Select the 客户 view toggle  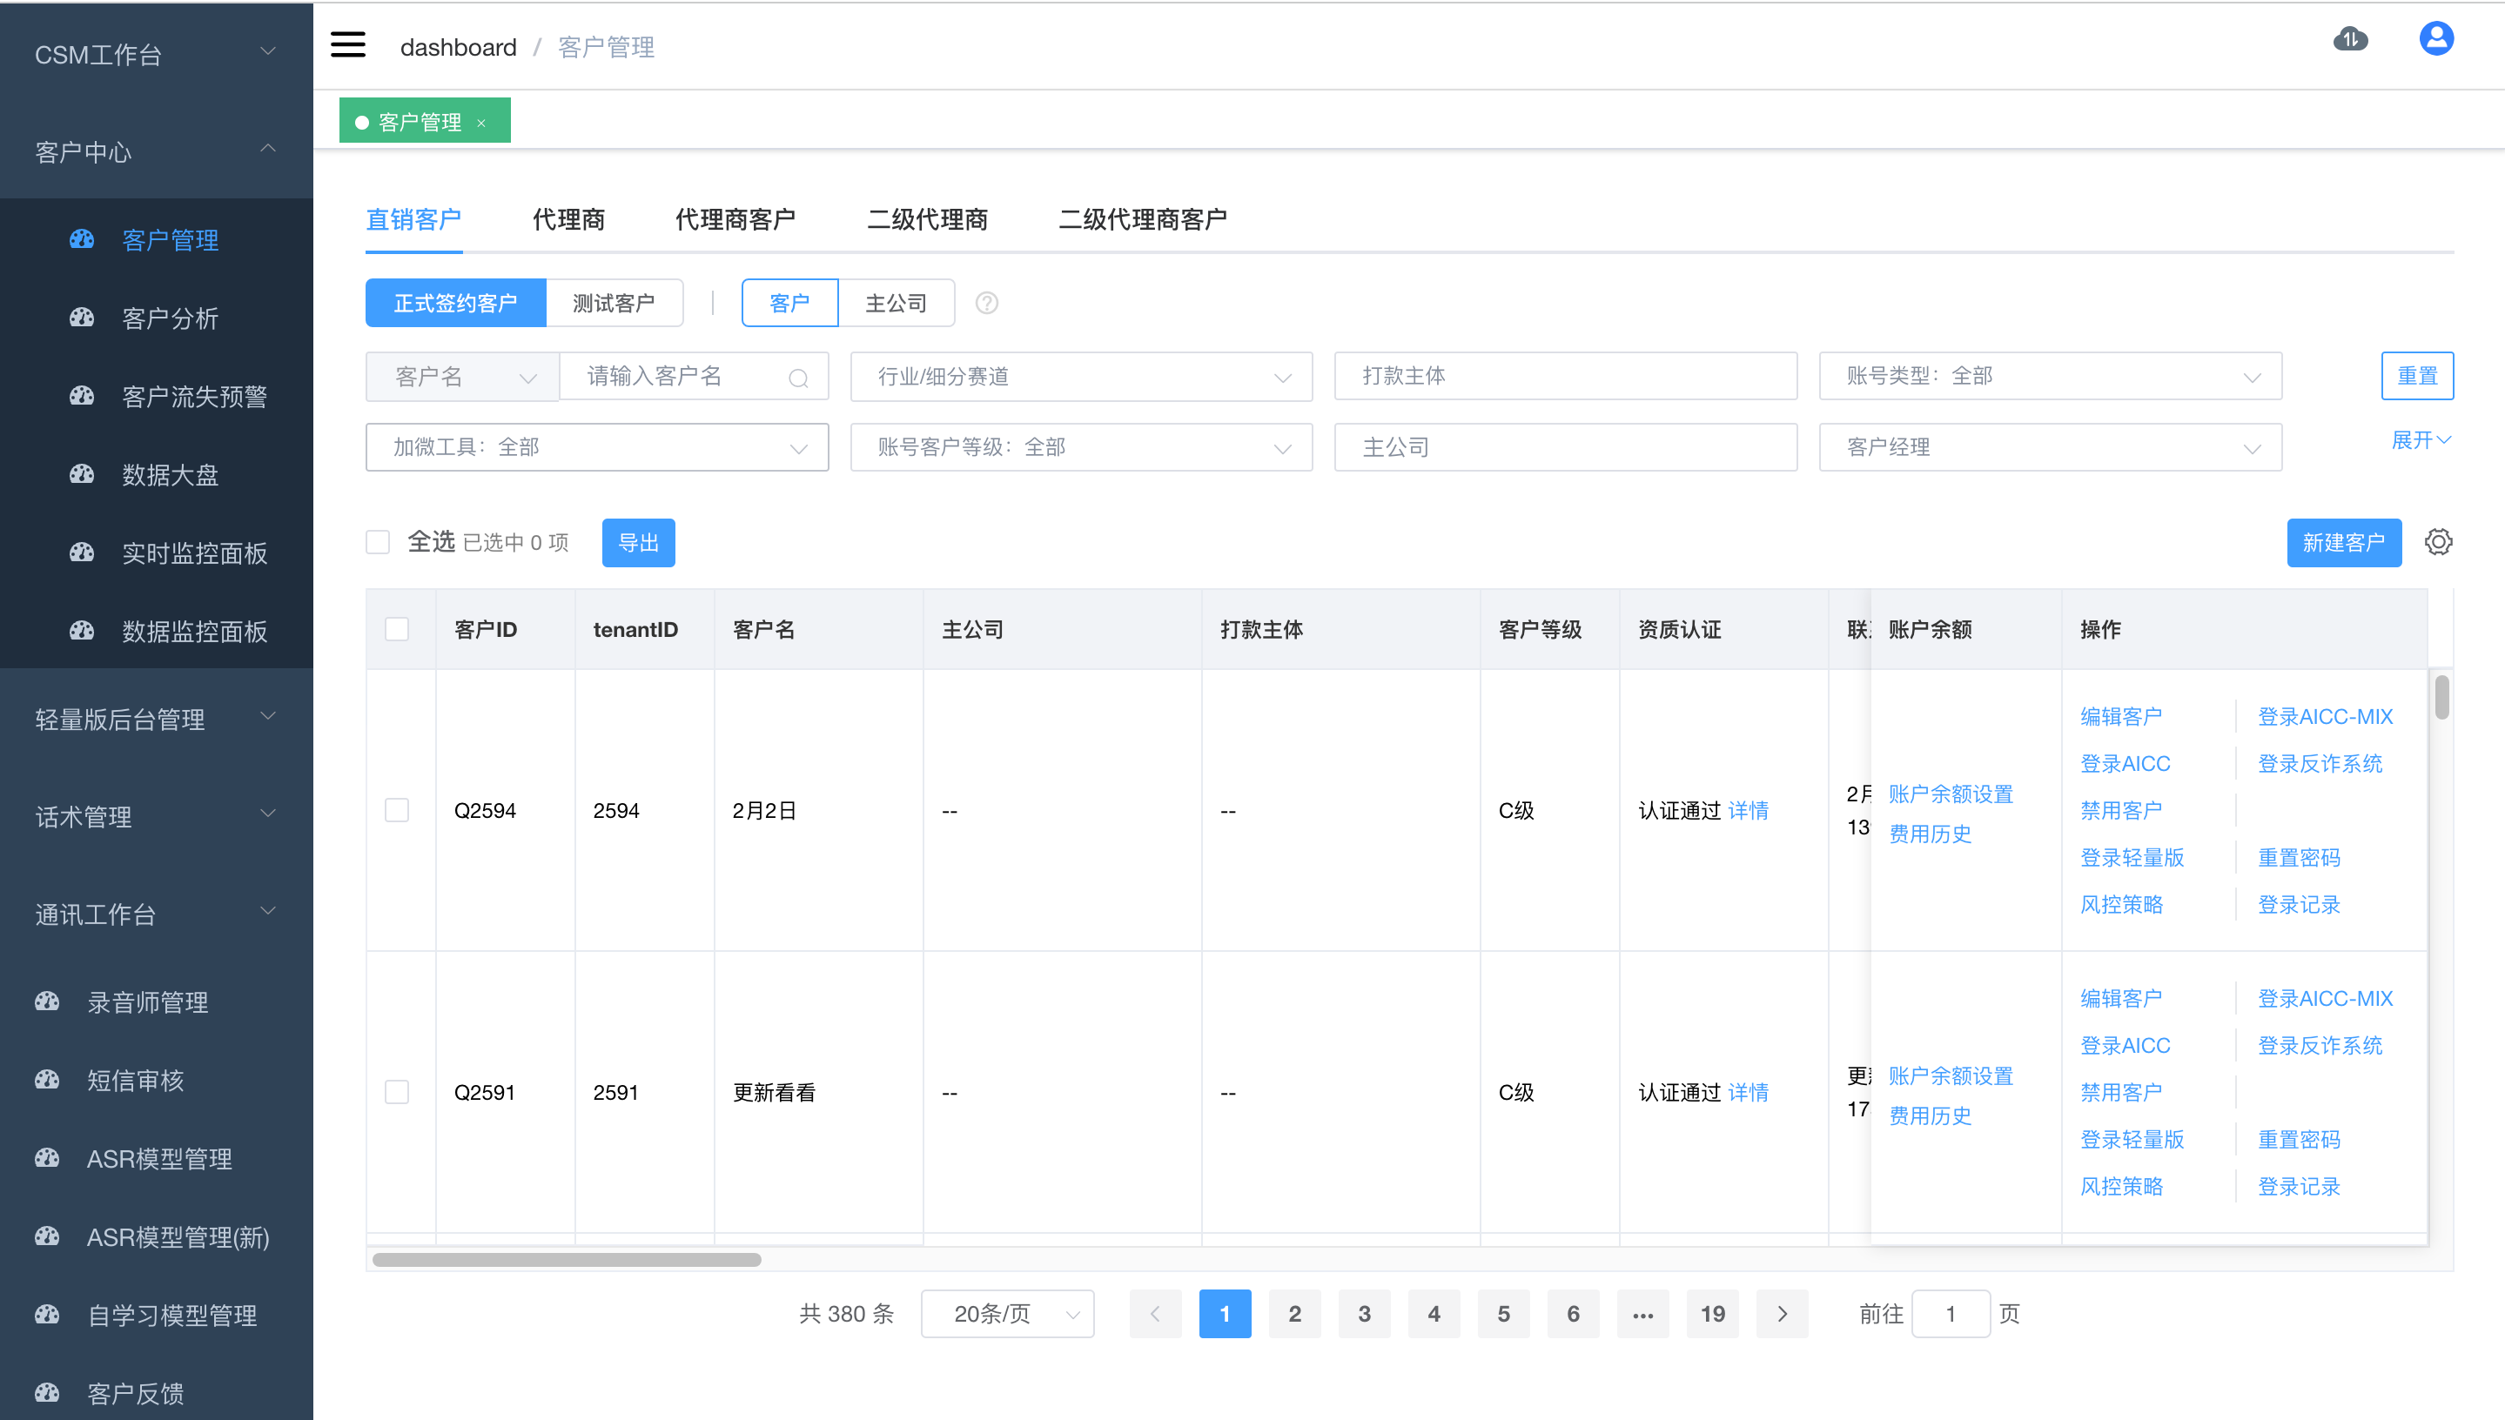coord(789,304)
